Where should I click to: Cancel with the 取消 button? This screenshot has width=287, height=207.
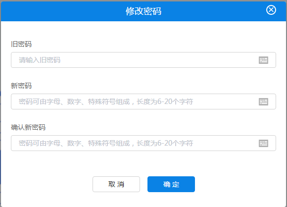(116, 184)
